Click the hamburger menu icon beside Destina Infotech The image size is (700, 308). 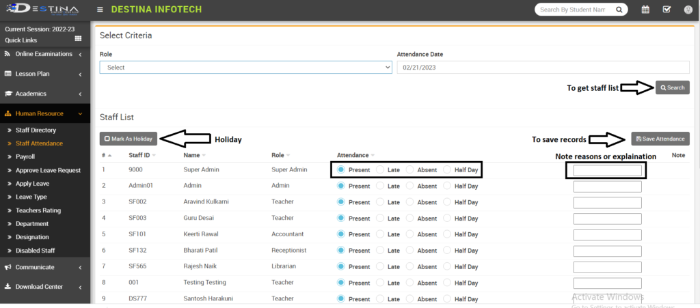(100, 10)
